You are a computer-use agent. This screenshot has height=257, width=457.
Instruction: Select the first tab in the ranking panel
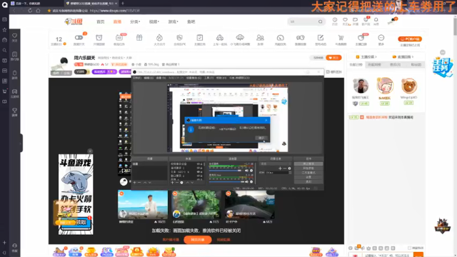point(356,65)
